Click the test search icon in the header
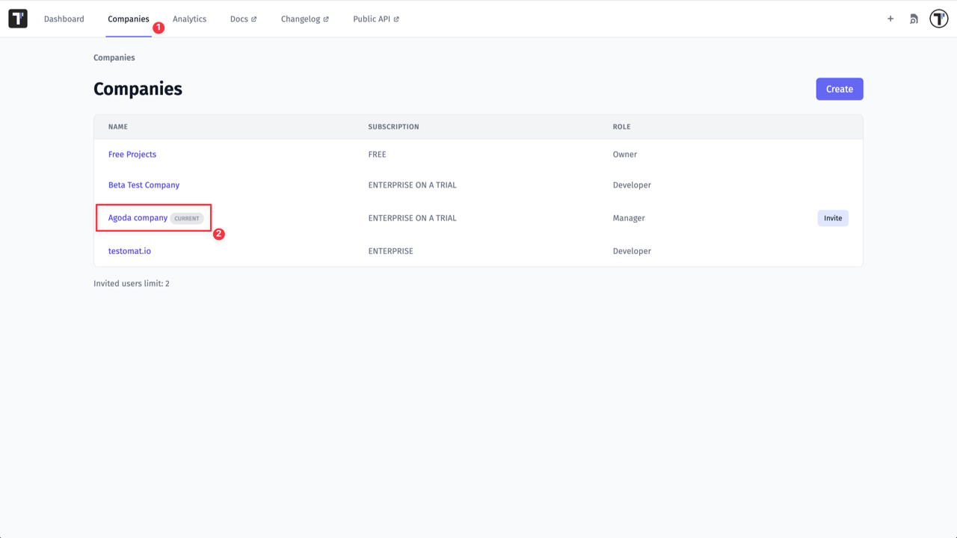957x538 pixels. tap(913, 19)
